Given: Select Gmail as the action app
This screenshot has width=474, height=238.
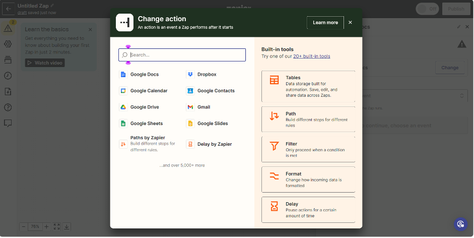Looking at the screenshot, I should pyautogui.click(x=204, y=107).
